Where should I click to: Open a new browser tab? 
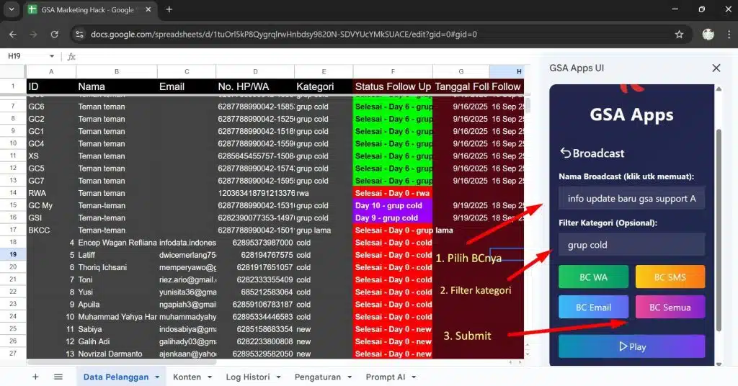(x=169, y=9)
